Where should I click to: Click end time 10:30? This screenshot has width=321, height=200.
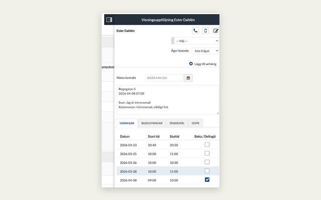click(x=174, y=163)
